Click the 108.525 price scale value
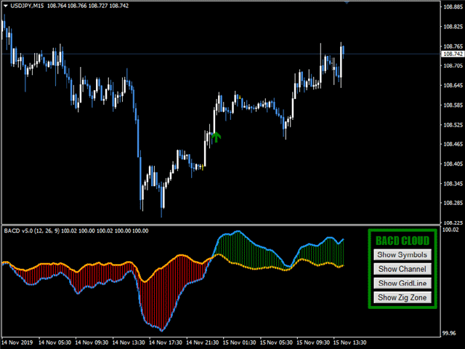The height and width of the screenshot is (349, 465). click(453, 124)
